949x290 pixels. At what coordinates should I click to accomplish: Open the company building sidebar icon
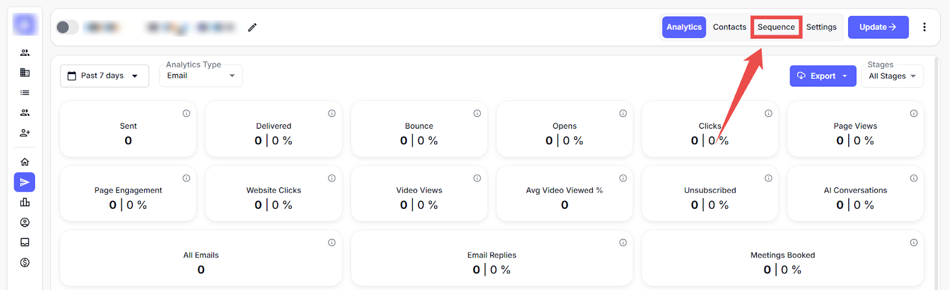point(25,72)
